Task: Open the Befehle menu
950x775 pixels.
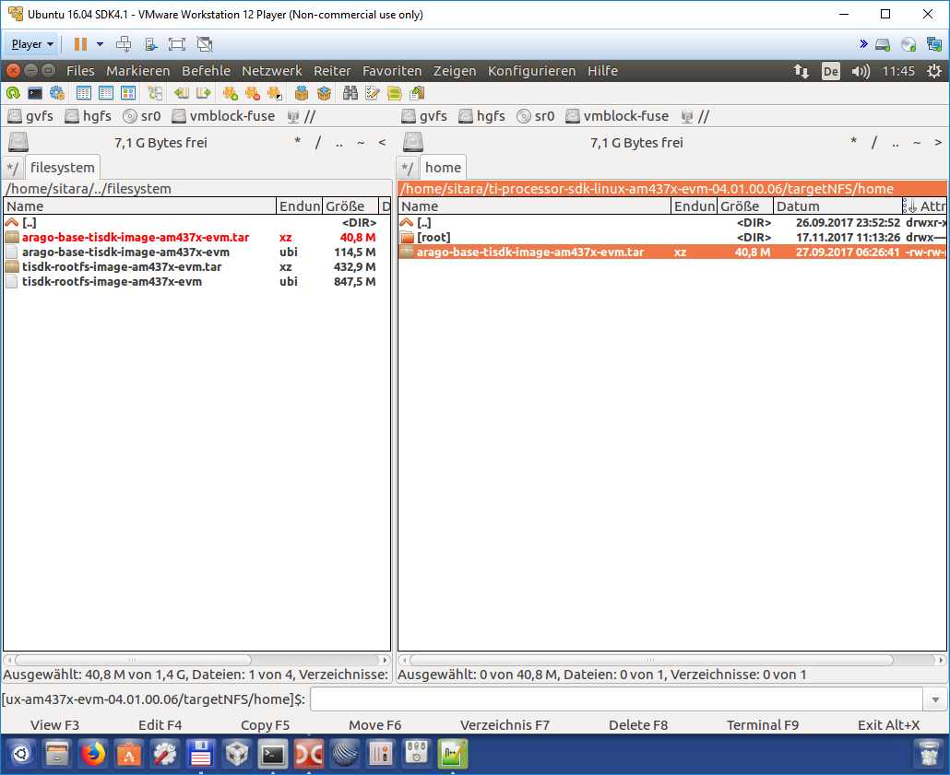Action: point(206,71)
